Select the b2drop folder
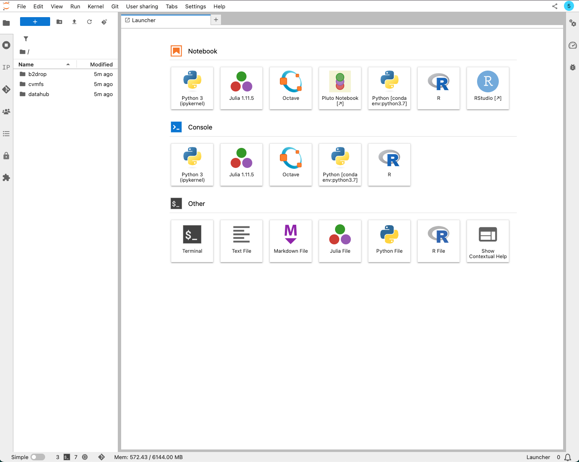Image resolution: width=579 pixels, height=462 pixels. tap(66, 74)
